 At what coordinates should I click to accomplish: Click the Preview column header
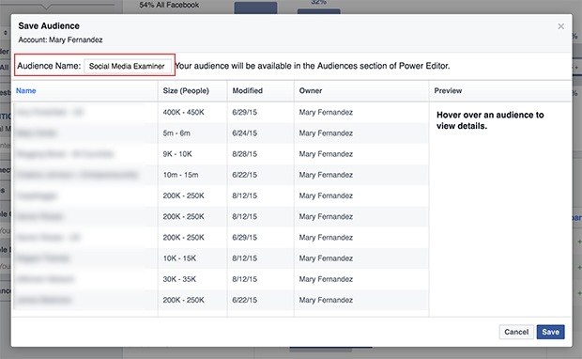[448, 90]
